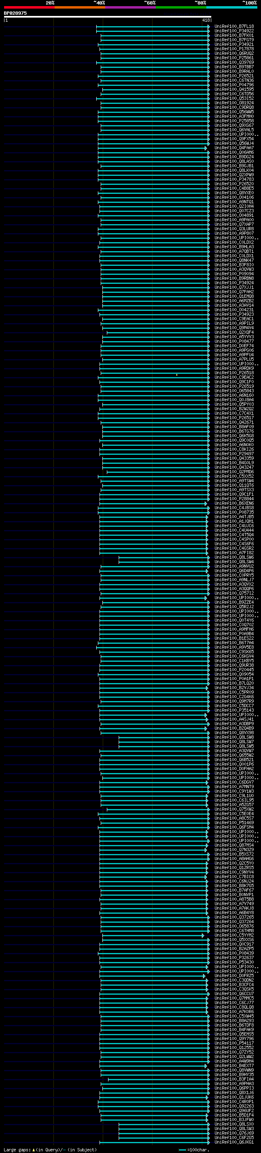Image resolution: width=261 pixels, height=1153 pixels.
Task: Click the cyan ~100% identity color segment
Action: click(232, 7)
